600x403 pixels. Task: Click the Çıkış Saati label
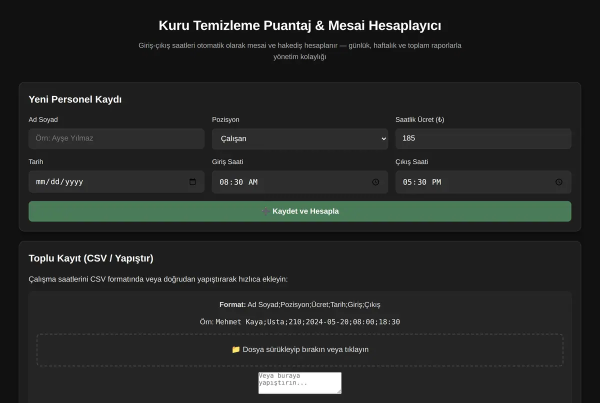(411, 161)
